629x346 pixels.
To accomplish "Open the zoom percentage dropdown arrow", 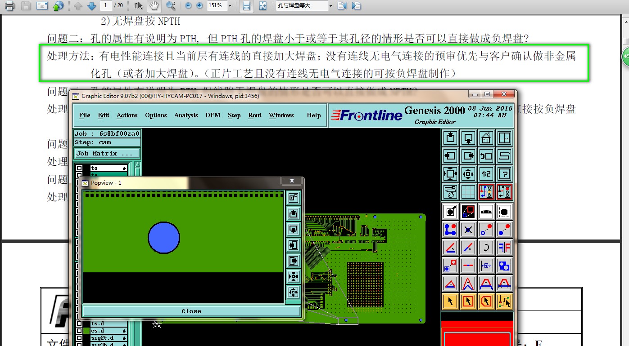I will click(230, 6).
